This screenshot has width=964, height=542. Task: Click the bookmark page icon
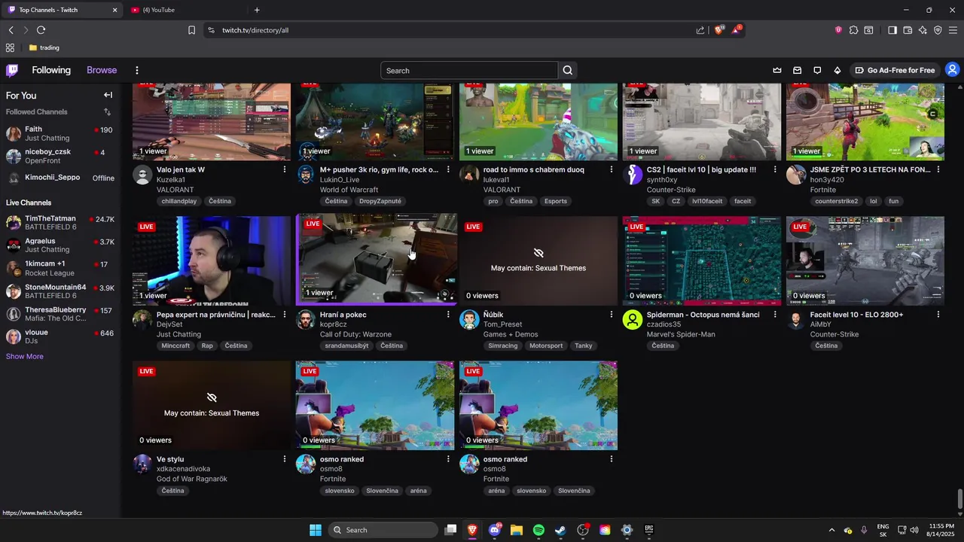tap(191, 30)
